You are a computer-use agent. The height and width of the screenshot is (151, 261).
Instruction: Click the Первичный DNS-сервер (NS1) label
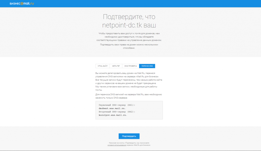click(x=117, y=105)
